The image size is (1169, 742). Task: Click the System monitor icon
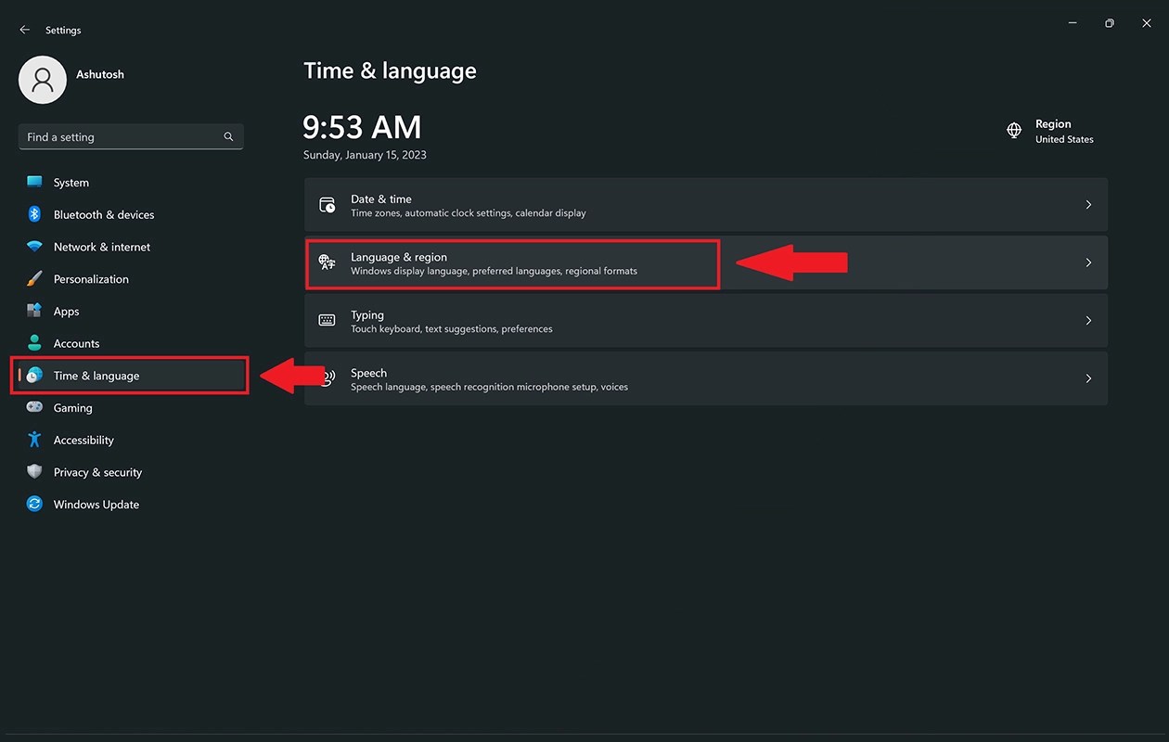point(34,182)
